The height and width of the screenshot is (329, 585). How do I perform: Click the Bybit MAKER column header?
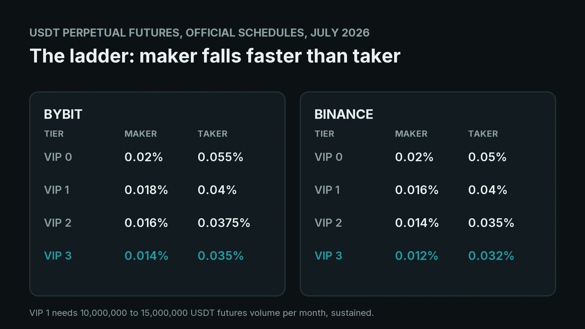(141, 134)
